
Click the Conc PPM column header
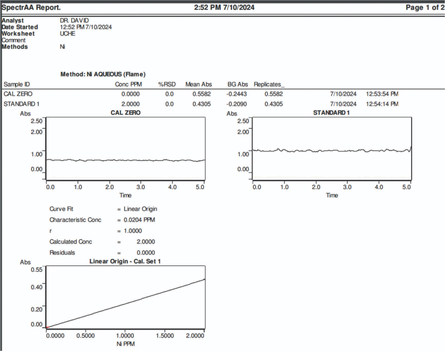(x=128, y=84)
